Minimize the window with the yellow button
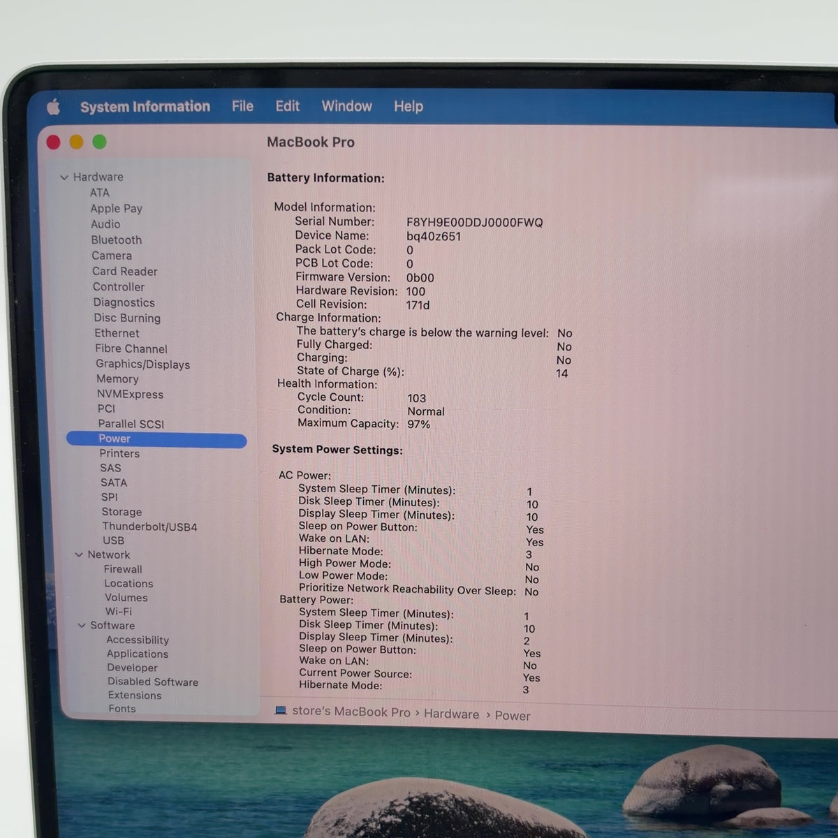The image size is (838, 838). pyautogui.click(x=76, y=142)
